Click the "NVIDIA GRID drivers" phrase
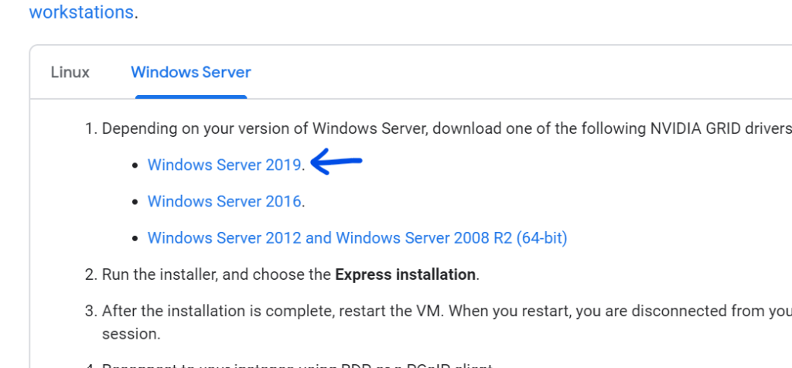The height and width of the screenshot is (368, 792). coord(719,129)
